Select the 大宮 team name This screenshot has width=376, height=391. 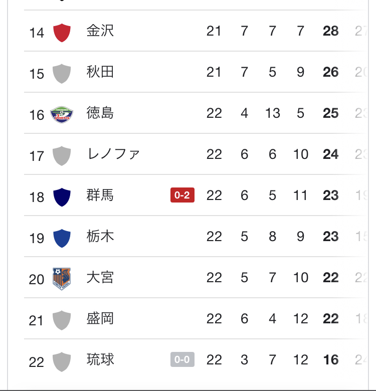coord(100,278)
